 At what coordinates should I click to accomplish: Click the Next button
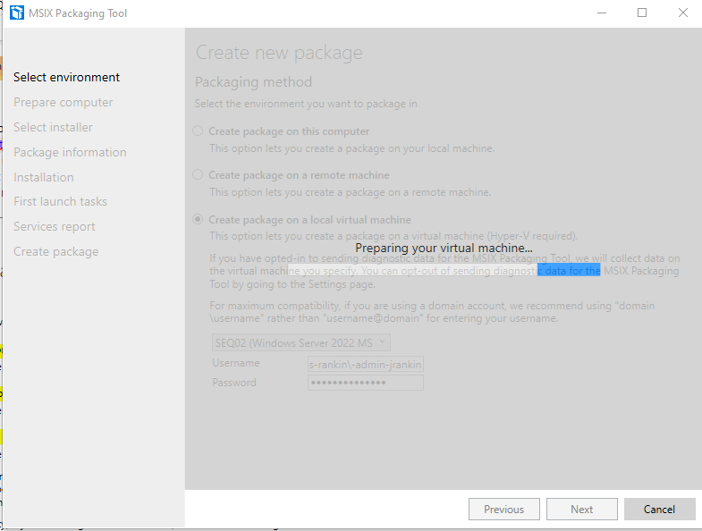pyautogui.click(x=581, y=510)
